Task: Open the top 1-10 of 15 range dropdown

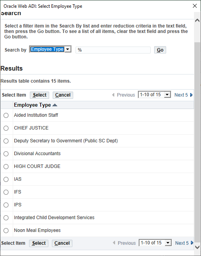Action: [x=155, y=95]
